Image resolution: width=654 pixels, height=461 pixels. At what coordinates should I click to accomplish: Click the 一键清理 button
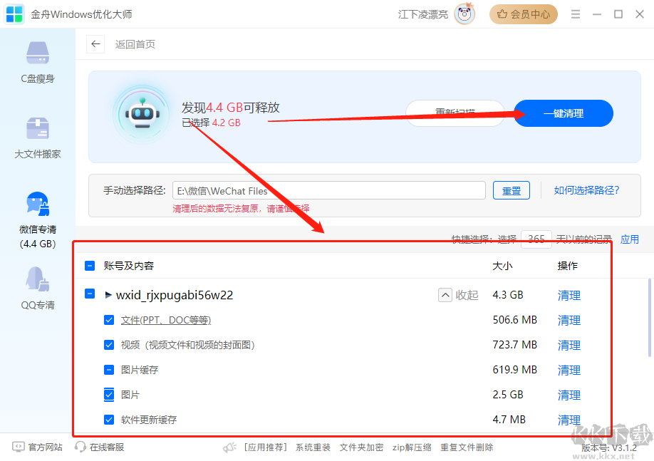563,113
